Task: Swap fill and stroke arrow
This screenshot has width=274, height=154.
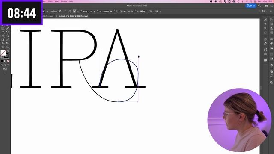Action: (x=8, y=51)
